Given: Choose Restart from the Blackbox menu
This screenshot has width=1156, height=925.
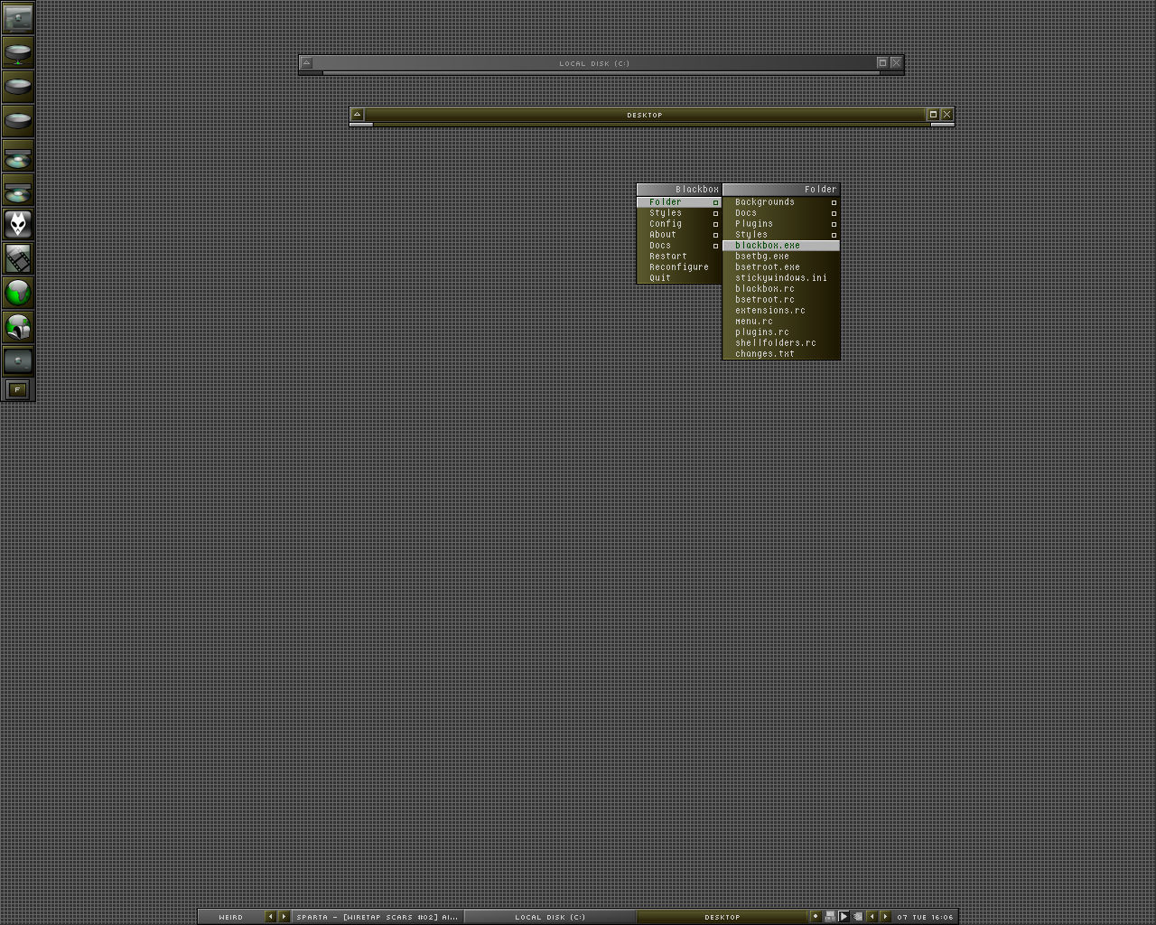Looking at the screenshot, I should pyautogui.click(x=668, y=257).
